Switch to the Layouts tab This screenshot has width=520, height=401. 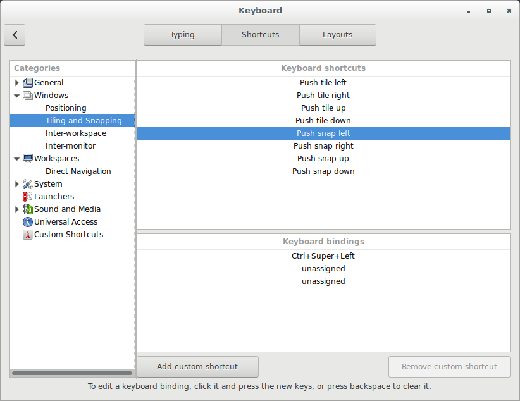click(x=337, y=35)
